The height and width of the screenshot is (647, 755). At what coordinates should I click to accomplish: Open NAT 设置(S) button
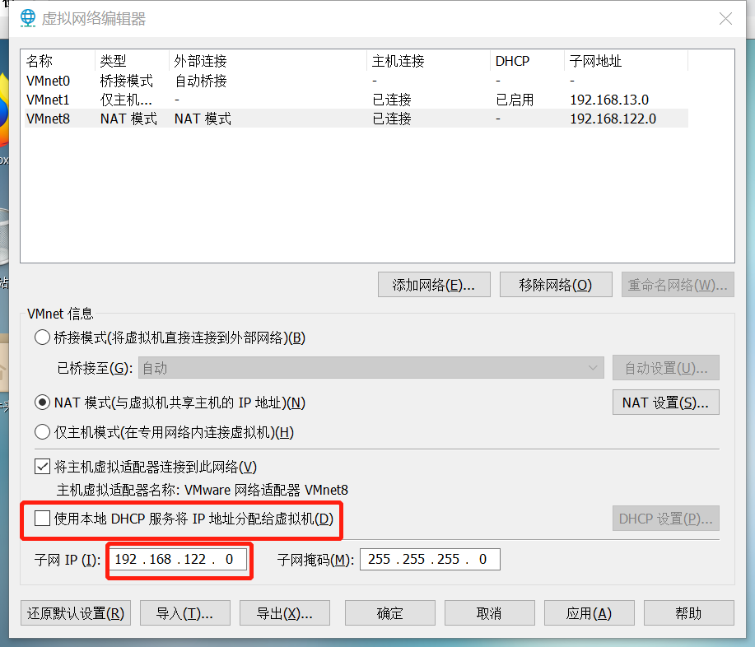point(666,403)
